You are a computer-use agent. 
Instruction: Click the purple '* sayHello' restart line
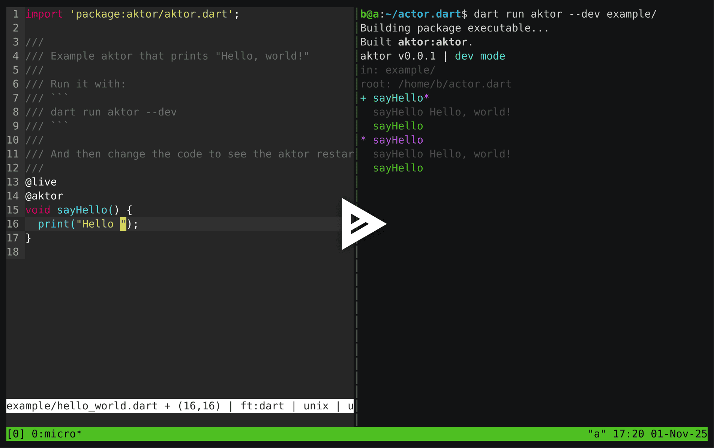click(x=391, y=140)
